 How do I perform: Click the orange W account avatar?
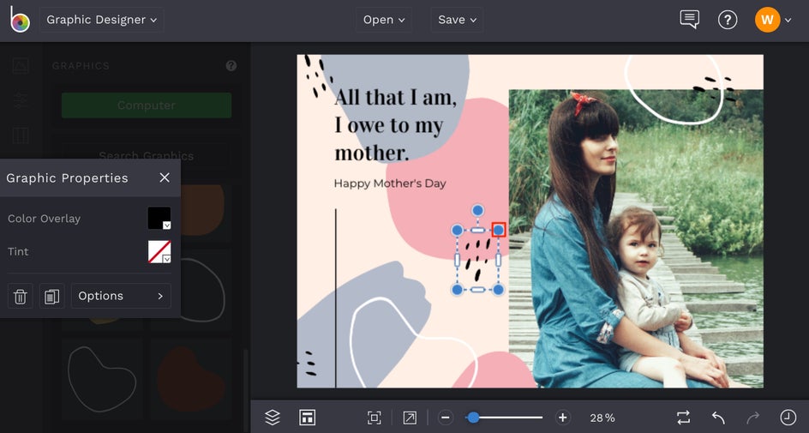point(767,20)
